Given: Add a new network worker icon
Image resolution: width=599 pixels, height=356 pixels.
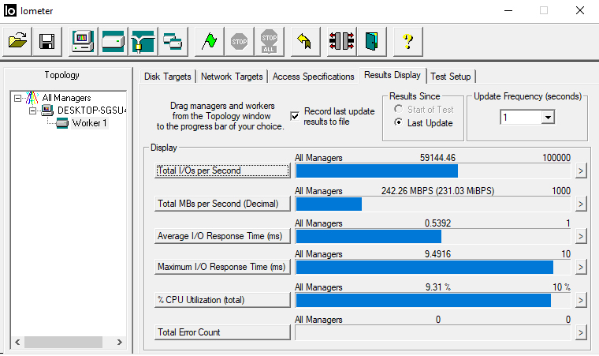Looking at the screenshot, I should [x=143, y=42].
